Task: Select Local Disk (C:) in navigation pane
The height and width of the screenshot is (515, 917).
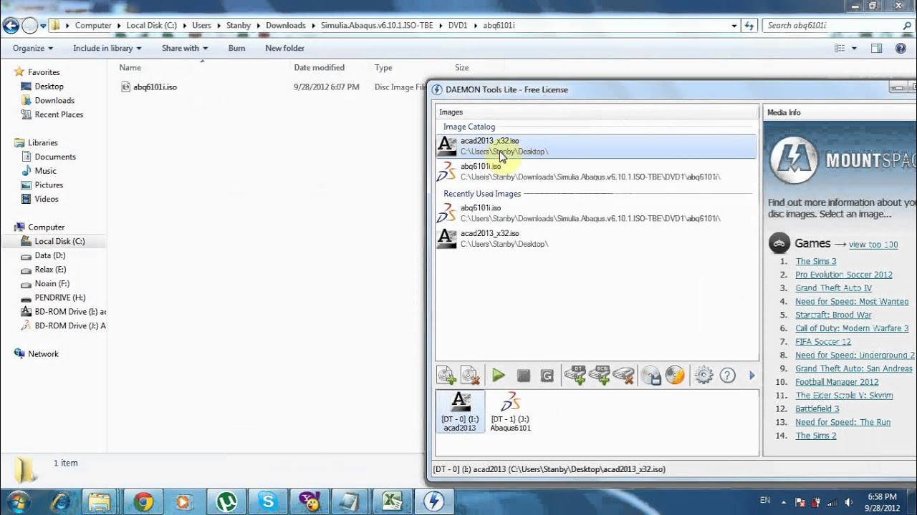Action: [x=59, y=241]
